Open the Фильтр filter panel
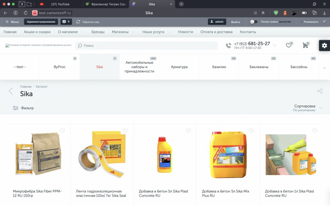 (23, 108)
